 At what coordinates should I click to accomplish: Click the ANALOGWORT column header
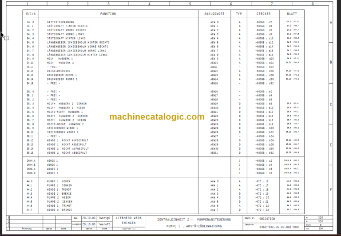click(214, 14)
